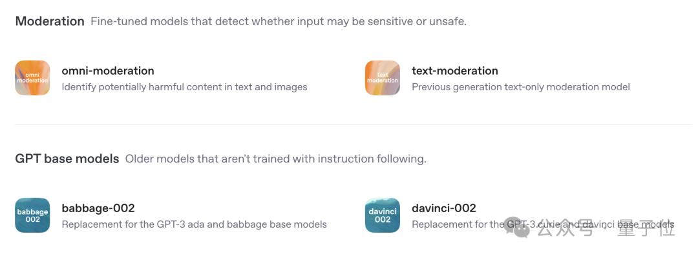Click the 量子位 watermark text
The height and width of the screenshot is (256, 698).
(x=646, y=228)
